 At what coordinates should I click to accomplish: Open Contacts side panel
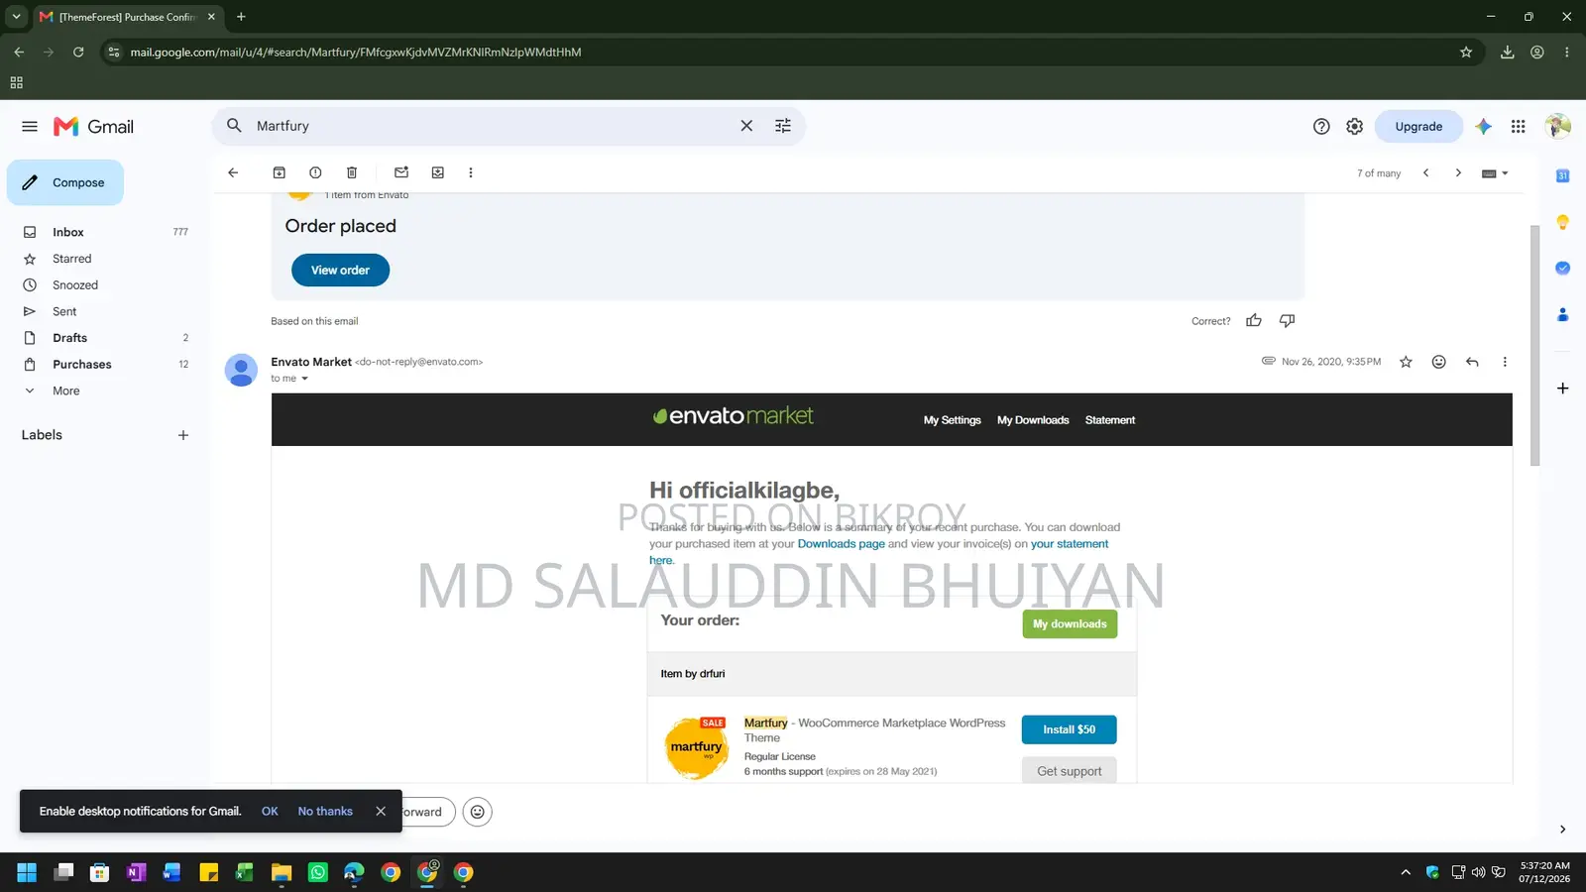(1562, 314)
